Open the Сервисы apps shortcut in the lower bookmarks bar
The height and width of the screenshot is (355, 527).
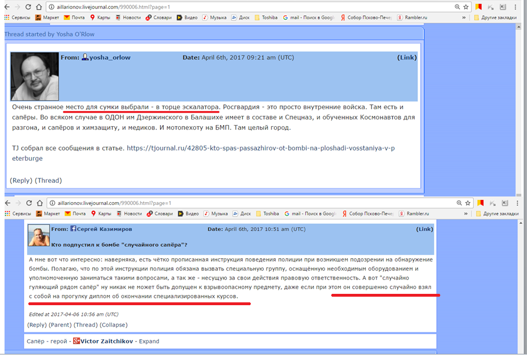pos(18,214)
